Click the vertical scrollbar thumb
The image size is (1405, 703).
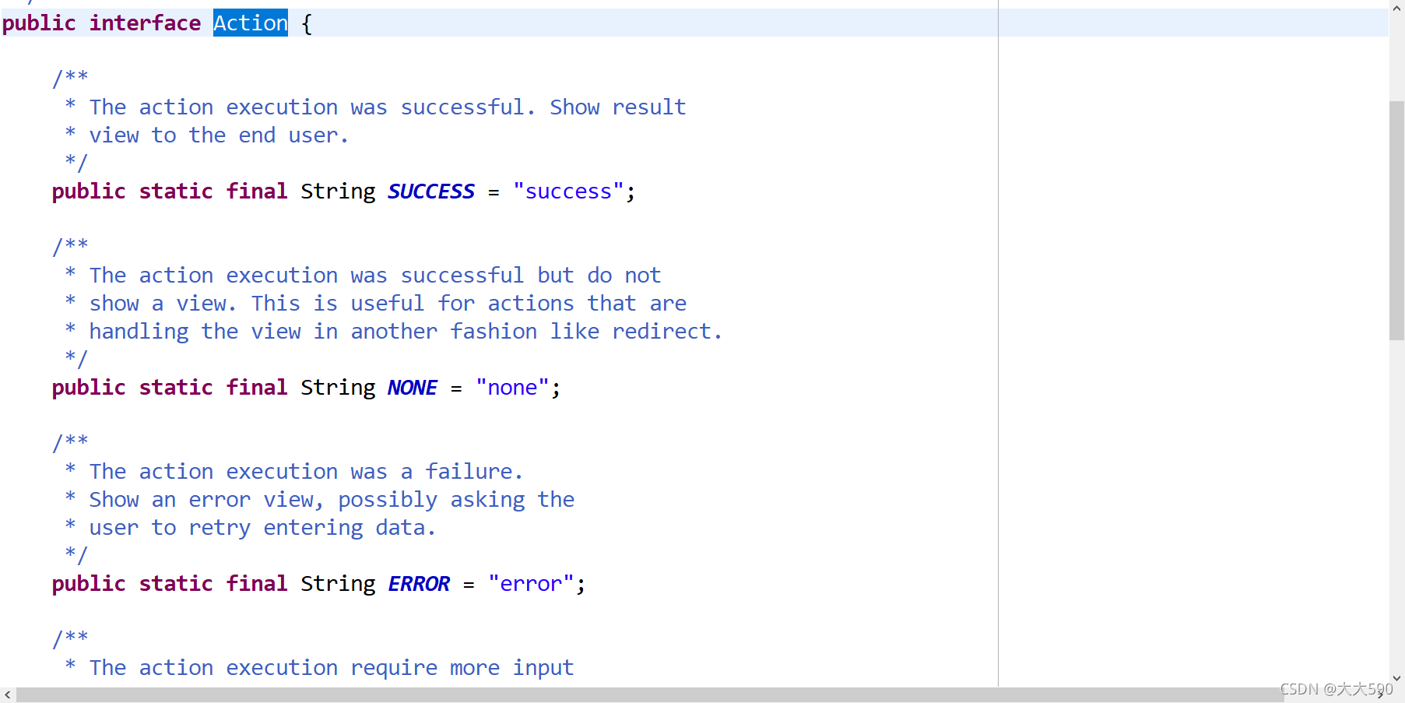click(1397, 221)
